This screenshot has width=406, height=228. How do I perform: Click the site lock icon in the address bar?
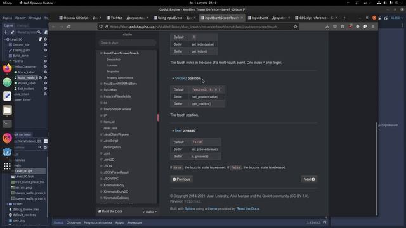pyautogui.click(x=107, y=27)
